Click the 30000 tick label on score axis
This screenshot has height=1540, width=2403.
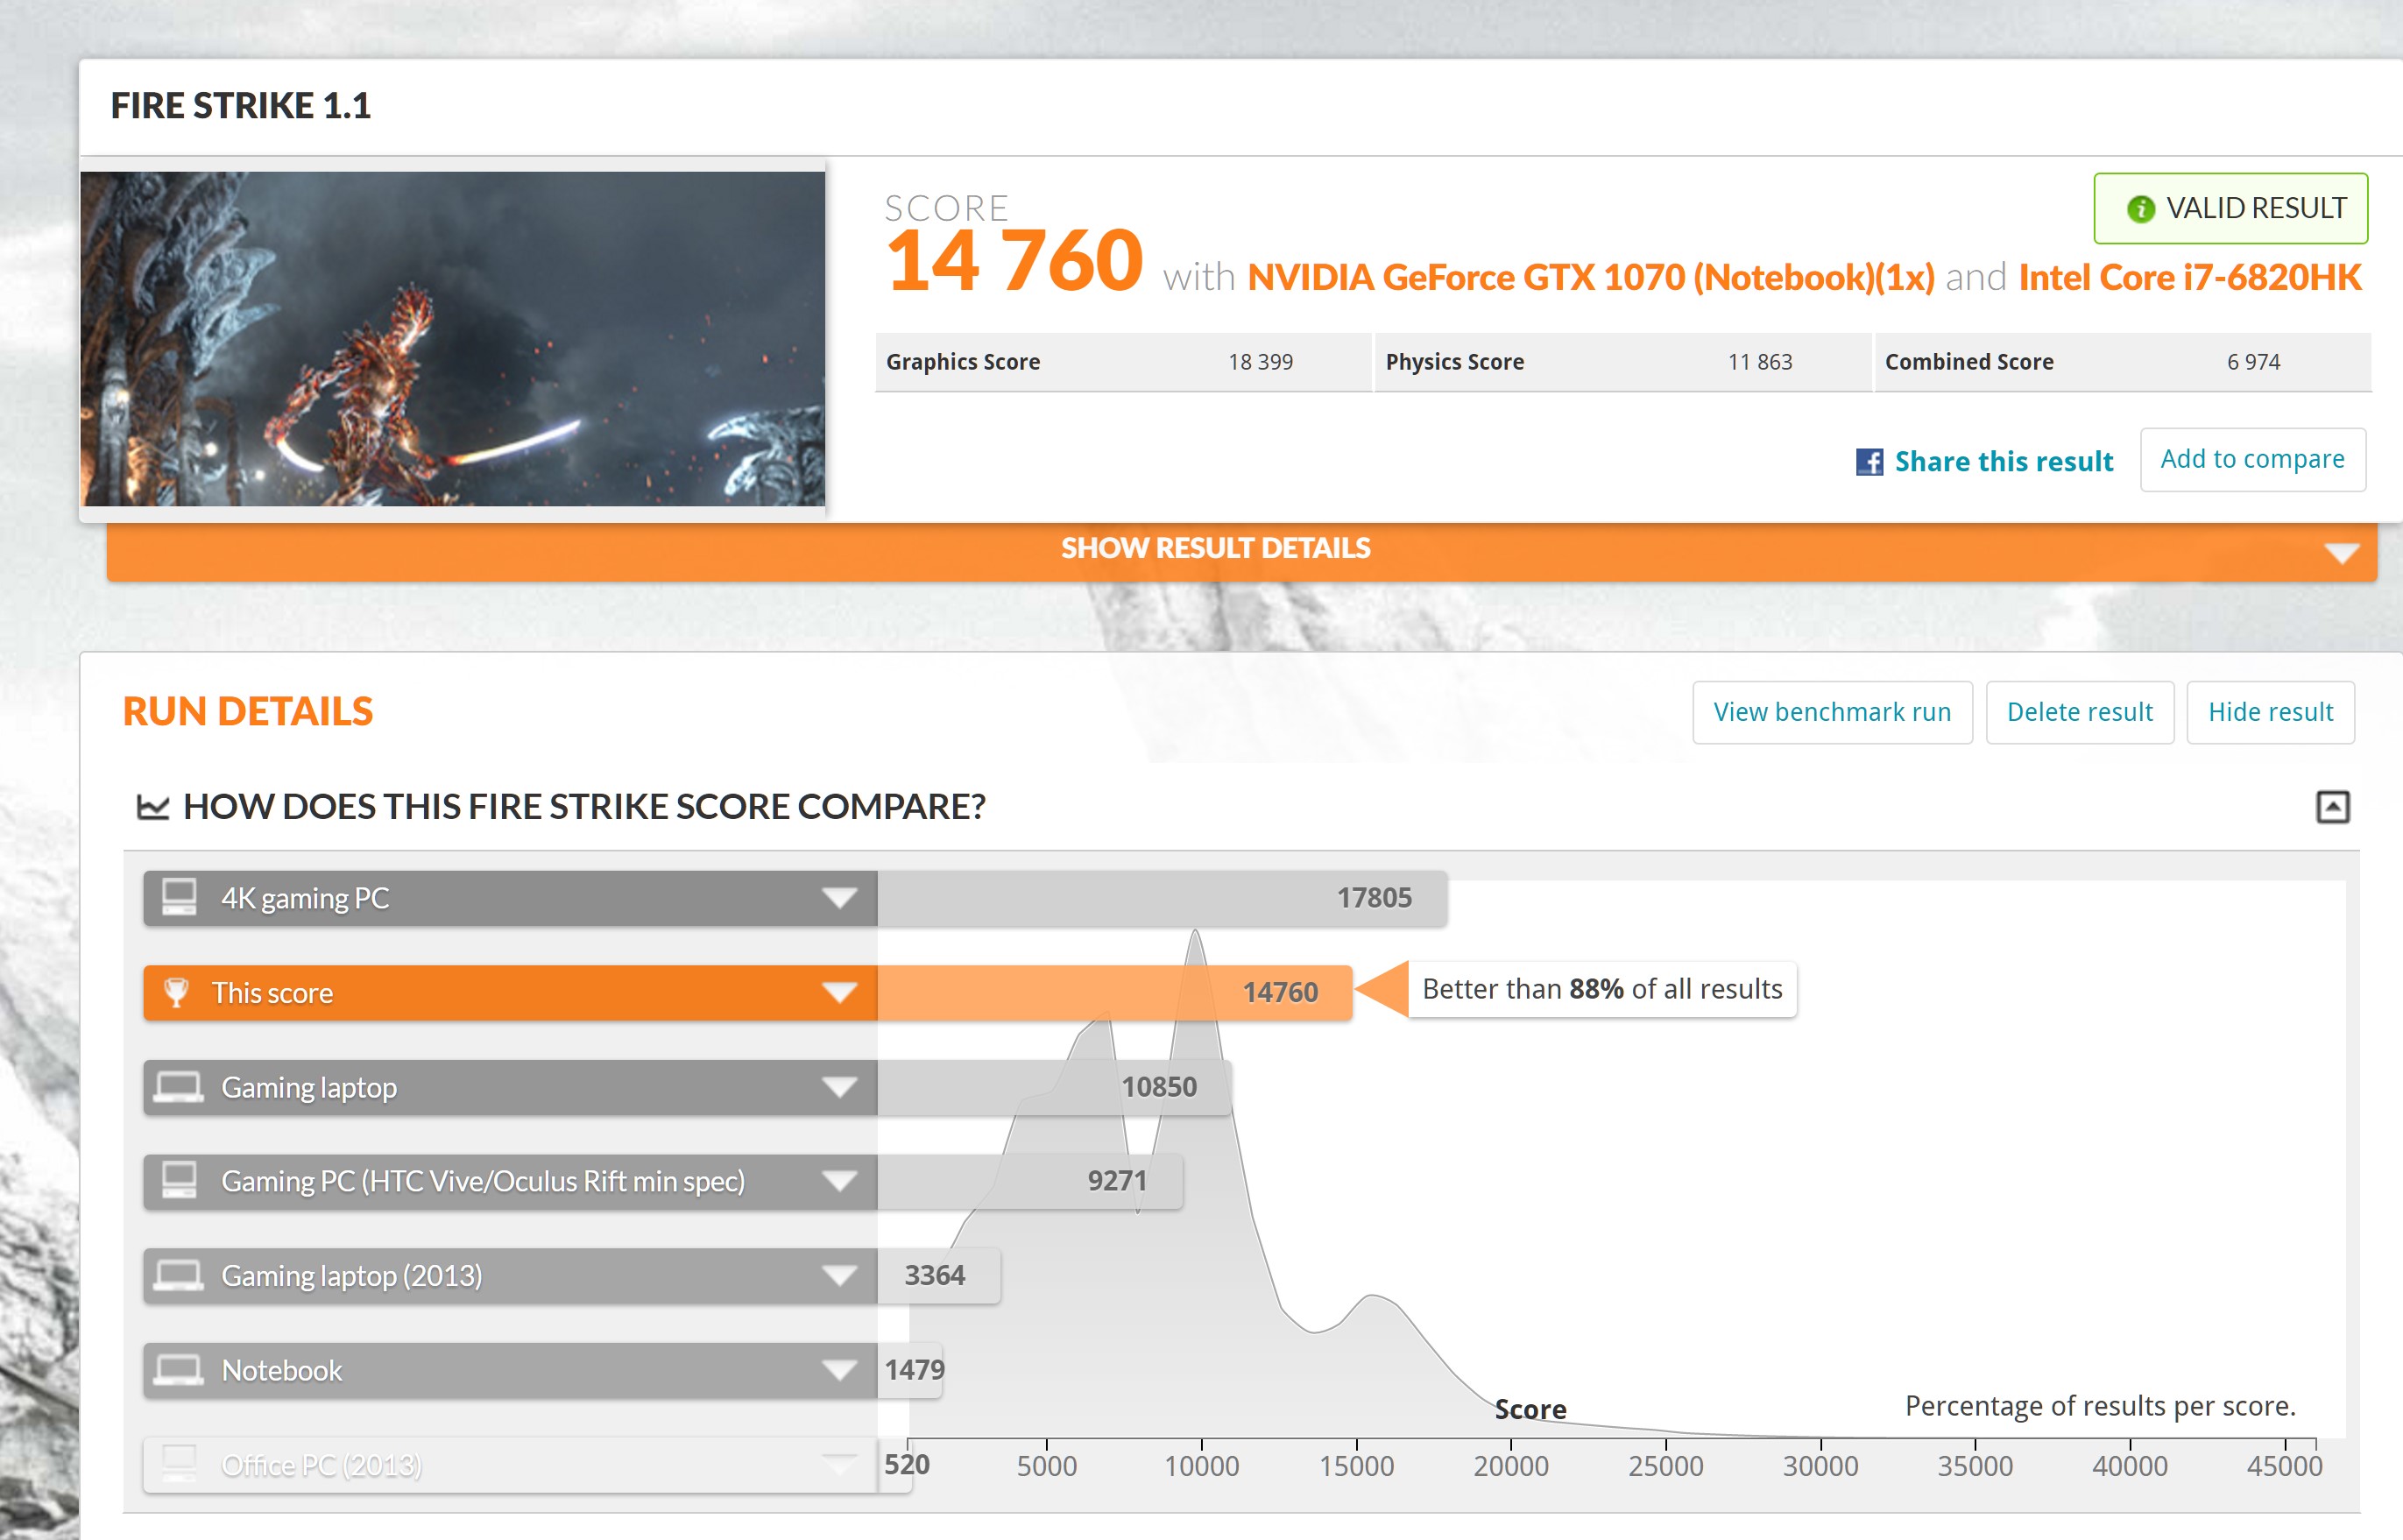tap(1820, 1466)
